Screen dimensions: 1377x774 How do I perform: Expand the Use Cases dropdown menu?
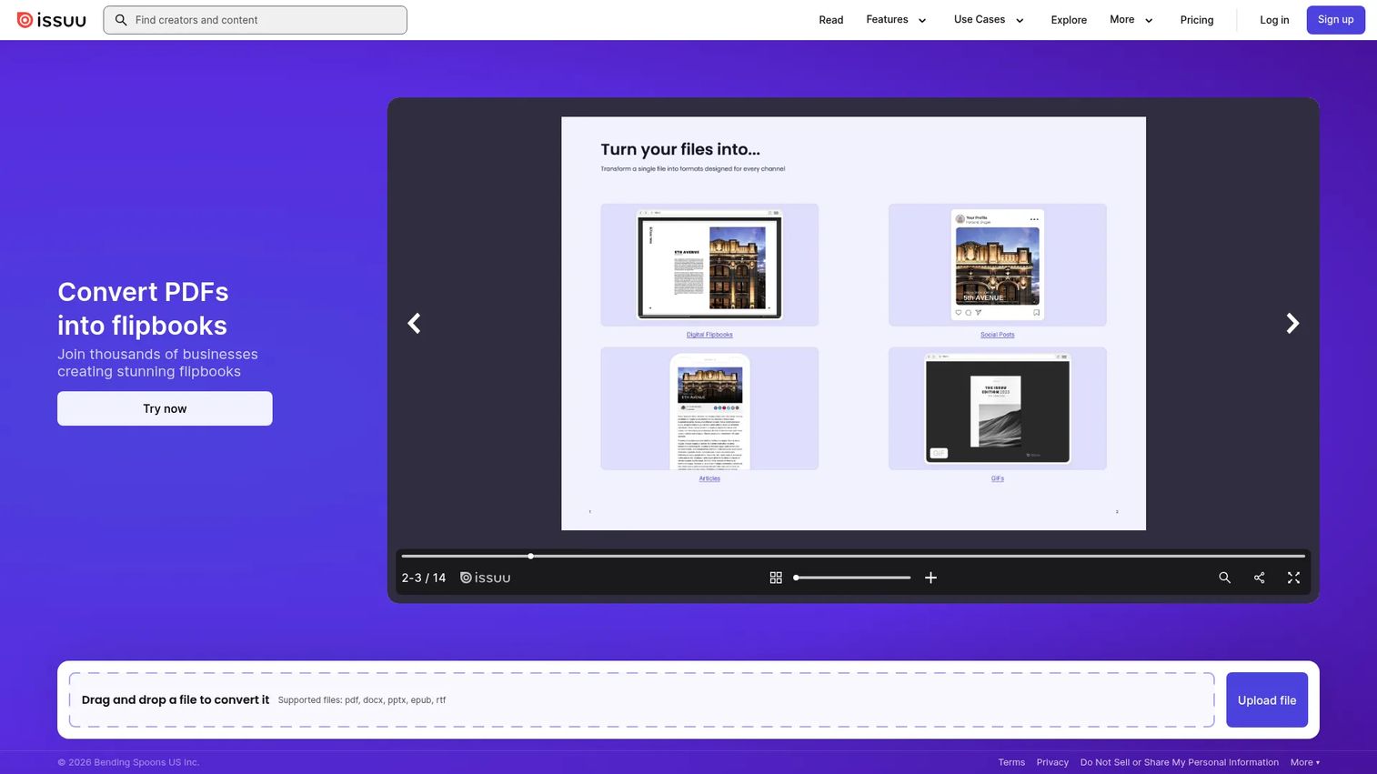pyautogui.click(x=989, y=20)
